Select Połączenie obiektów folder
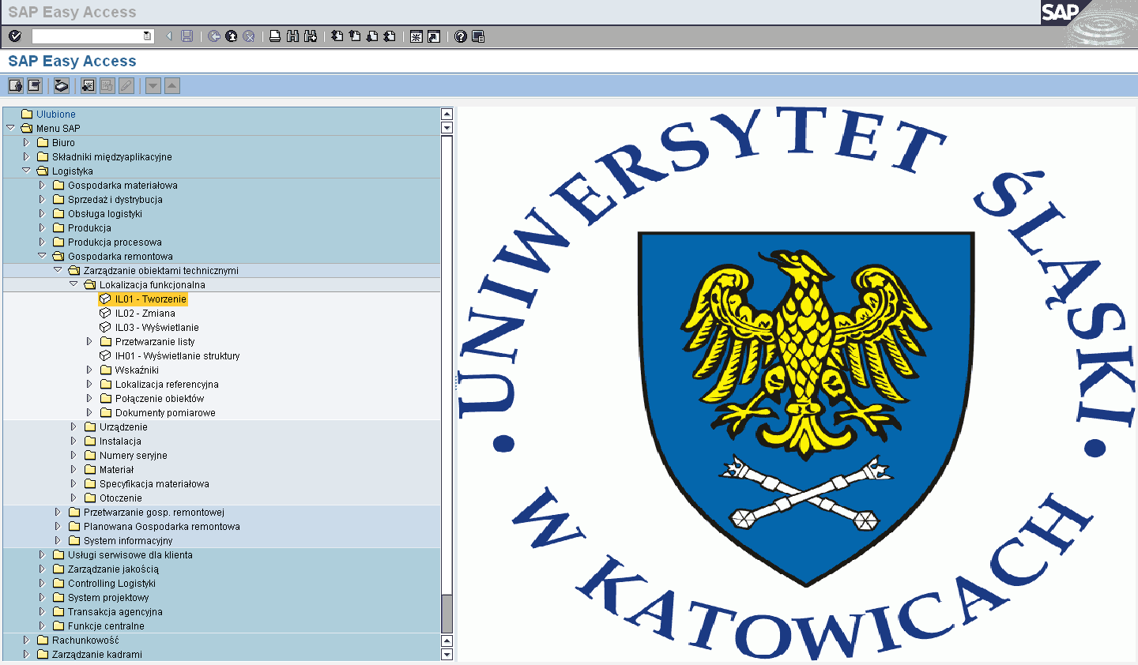 coord(159,399)
